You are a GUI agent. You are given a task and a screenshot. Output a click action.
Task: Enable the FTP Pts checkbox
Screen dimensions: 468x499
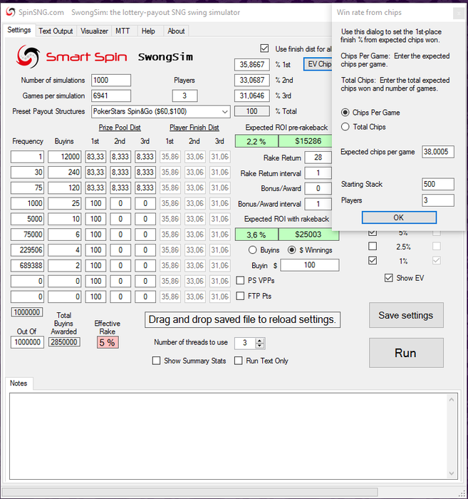[x=240, y=296]
